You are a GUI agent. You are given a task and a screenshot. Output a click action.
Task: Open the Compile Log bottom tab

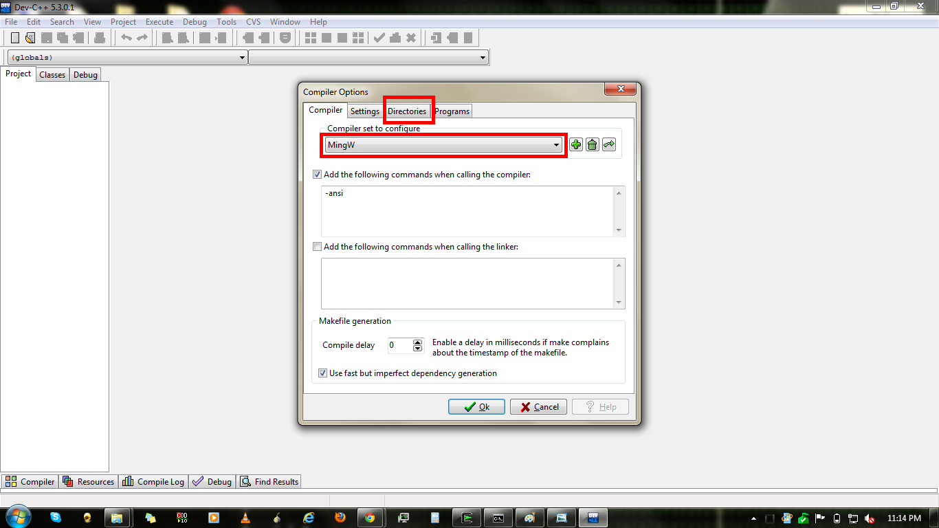tap(153, 482)
